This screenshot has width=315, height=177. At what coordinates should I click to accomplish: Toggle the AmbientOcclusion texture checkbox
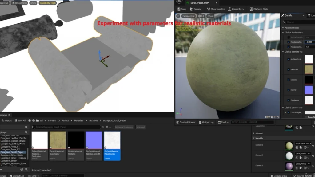click(x=289, y=59)
